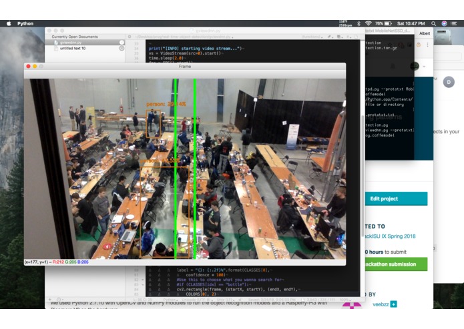Image resolution: width=464 pixels, height=329 pixels.
Task: Click the plus button at sidebar bottom
Action: tap(50, 300)
